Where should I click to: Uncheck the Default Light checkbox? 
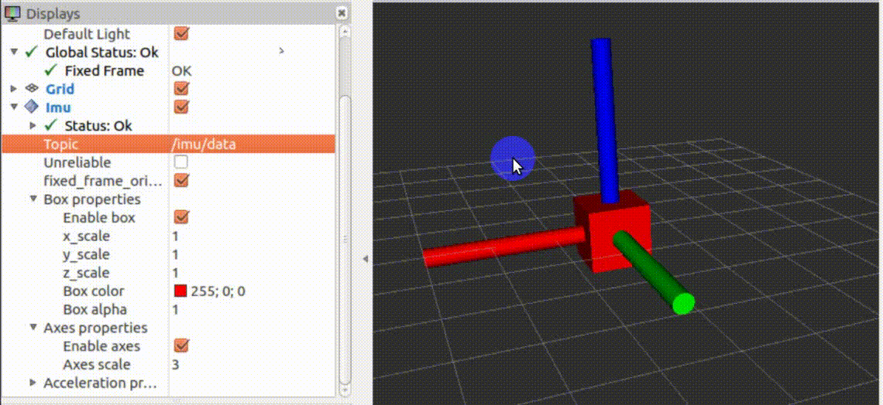tap(181, 33)
